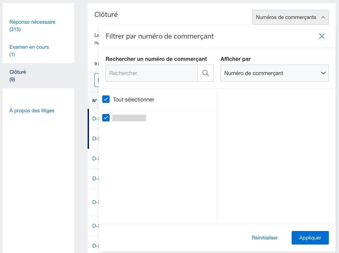Open the "Afficher par" dropdown
This screenshot has height=253, width=339.
pos(274,73)
